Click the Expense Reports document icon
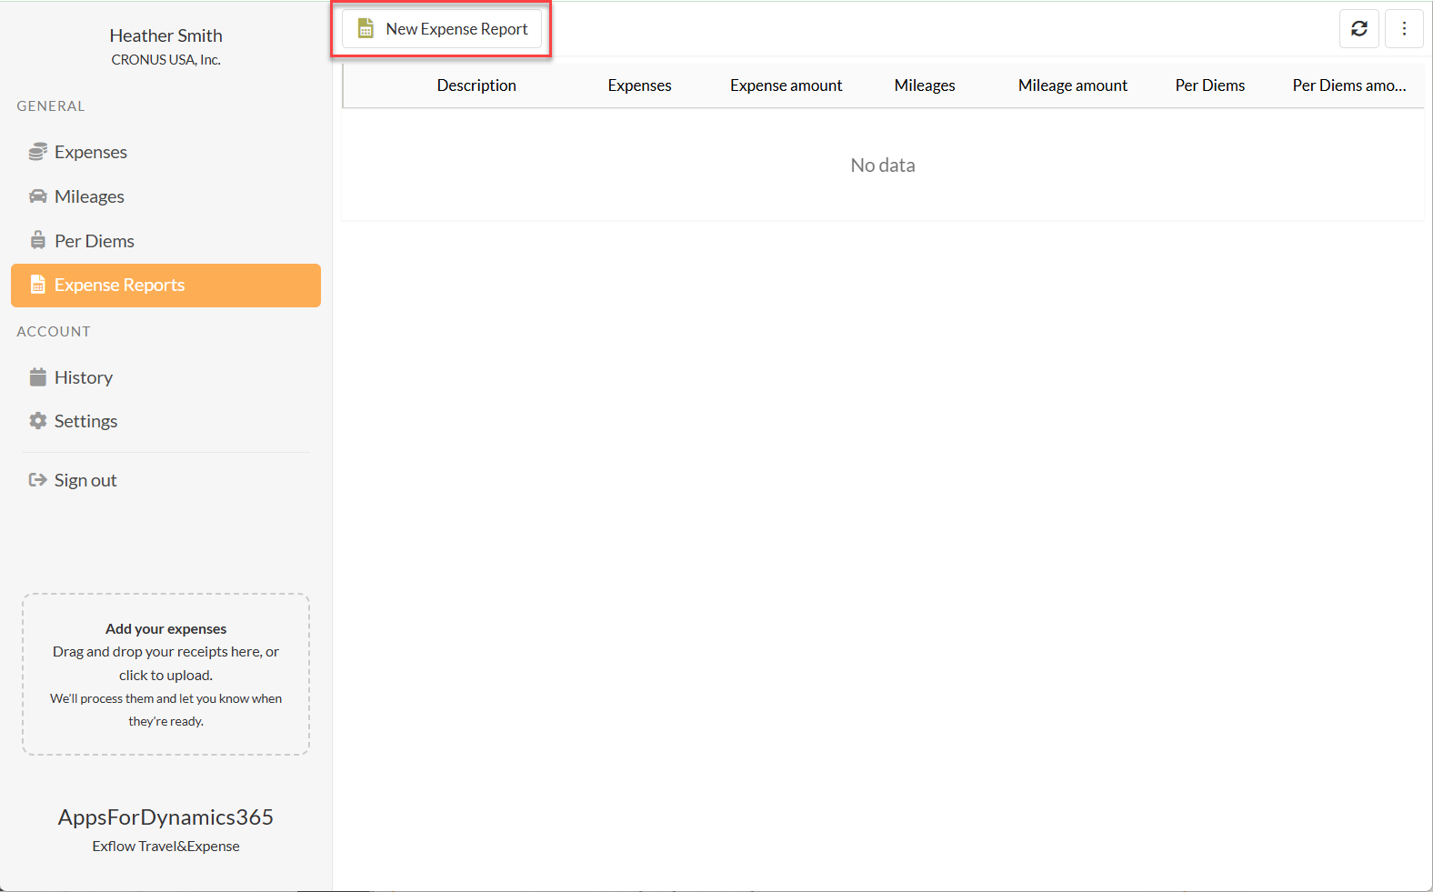Screen dimensions: 1433x892 [37, 286]
